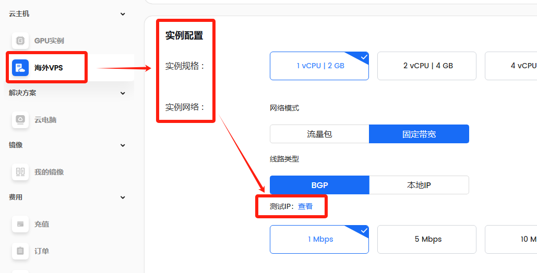Image resolution: width=537 pixels, height=273 pixels.
Task: Click the 实例规格 label
Action: (185, 66)
